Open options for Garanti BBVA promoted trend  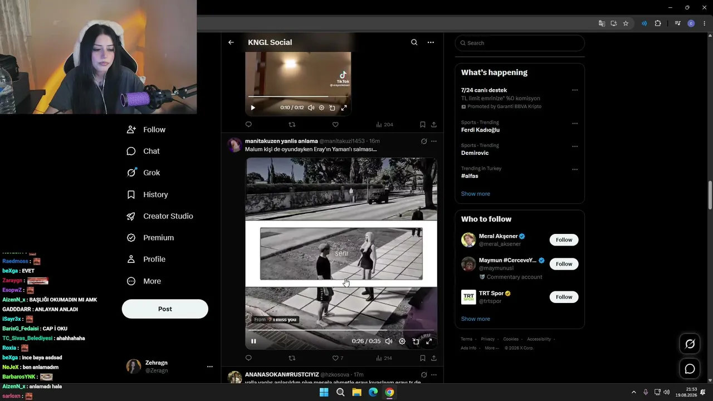coord(575,90)
